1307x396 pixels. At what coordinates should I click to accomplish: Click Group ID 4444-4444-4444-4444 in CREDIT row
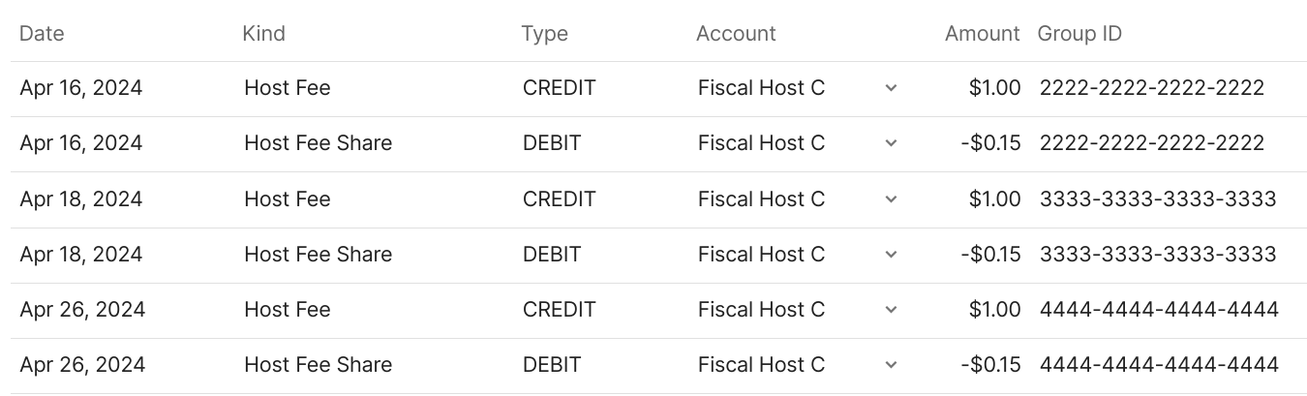(x=1158, y=310)
